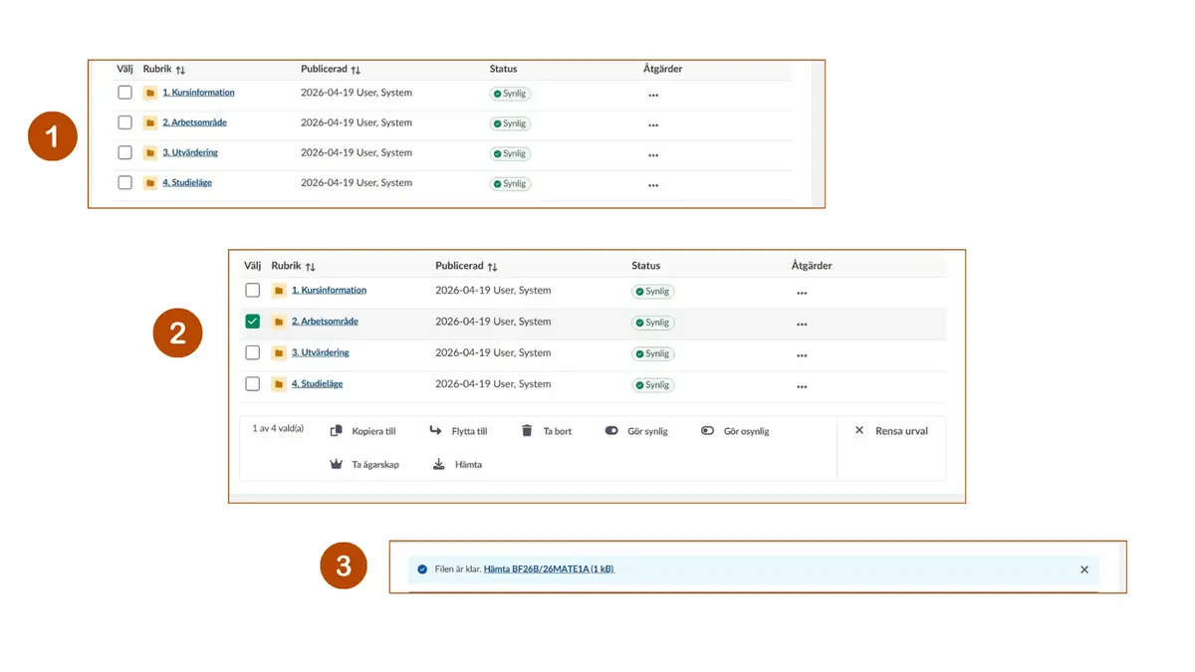
Task: Open the 3. Utvärdering link in panel 1
Action: pos(190,152)
